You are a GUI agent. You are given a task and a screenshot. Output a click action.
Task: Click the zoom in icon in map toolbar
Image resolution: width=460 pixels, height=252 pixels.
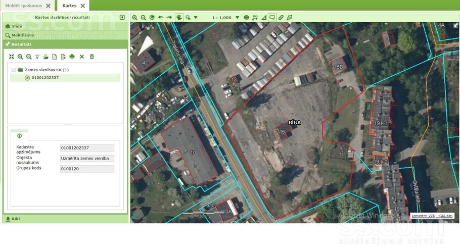coord(135,17)
